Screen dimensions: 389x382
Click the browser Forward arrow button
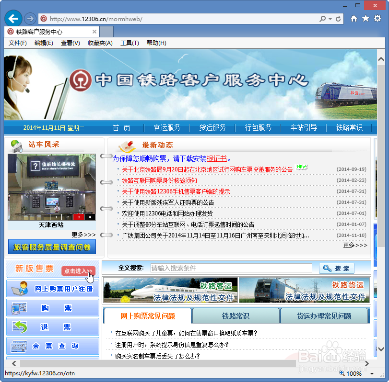[30, 19]
